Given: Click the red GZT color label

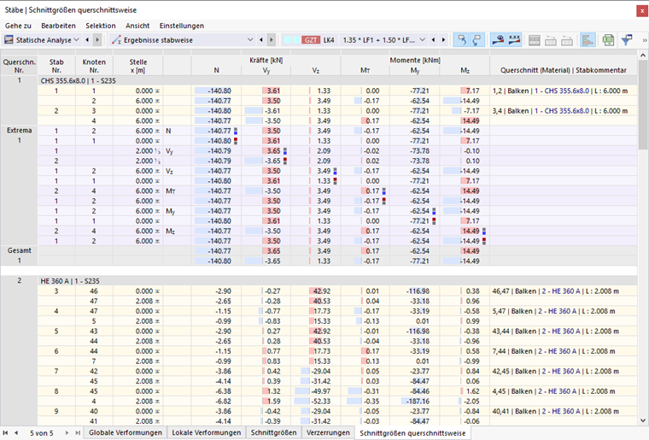Looking at the screenshot, I should tap(311, 40).
